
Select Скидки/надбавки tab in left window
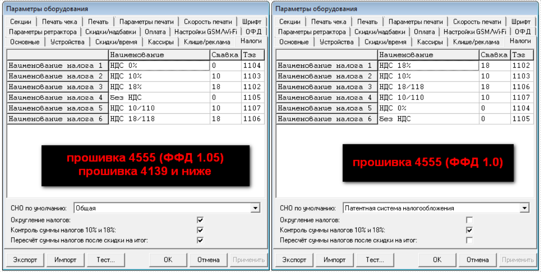click(x=111, y=32)
